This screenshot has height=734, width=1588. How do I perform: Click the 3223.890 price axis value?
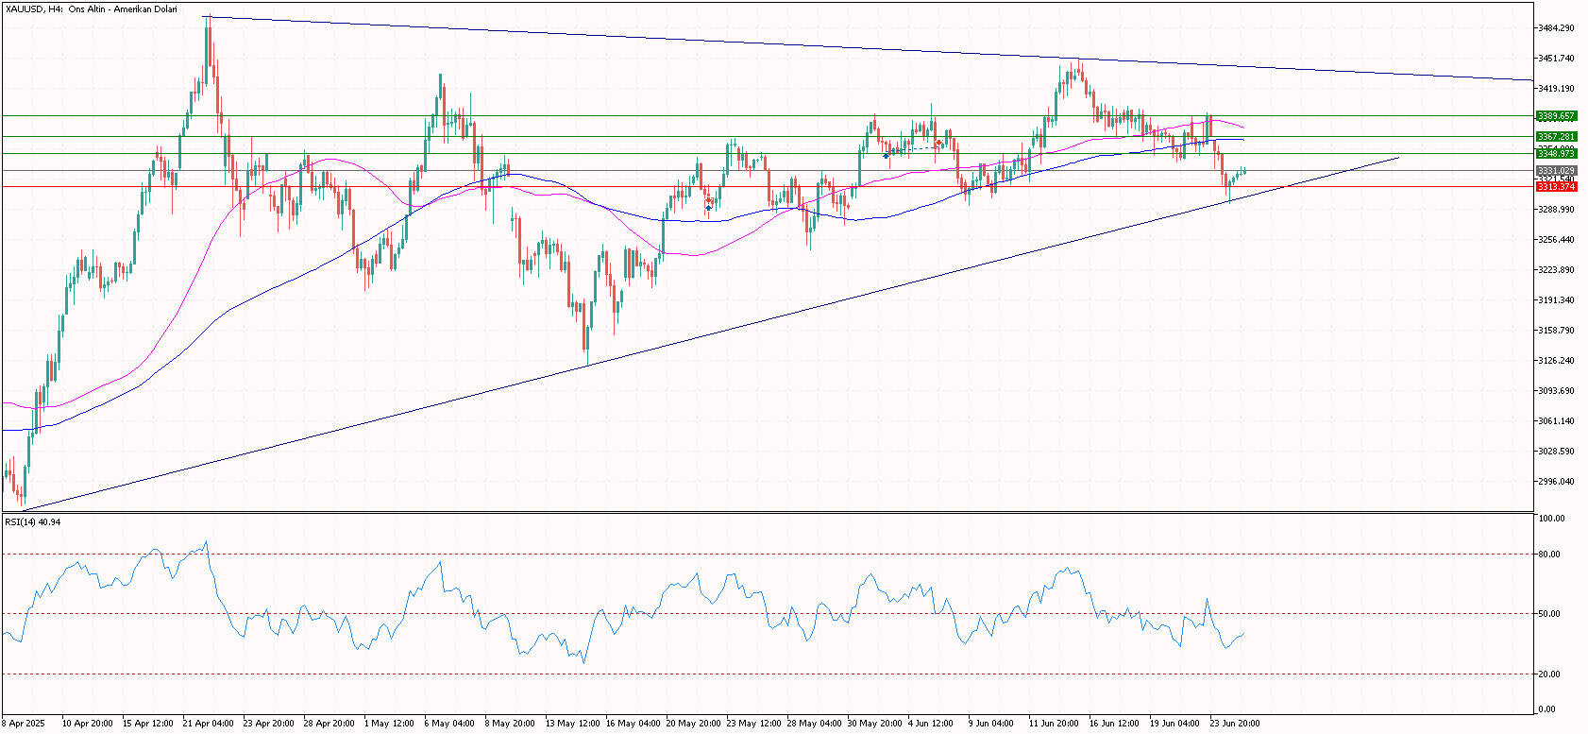(x=1556, y=270)
